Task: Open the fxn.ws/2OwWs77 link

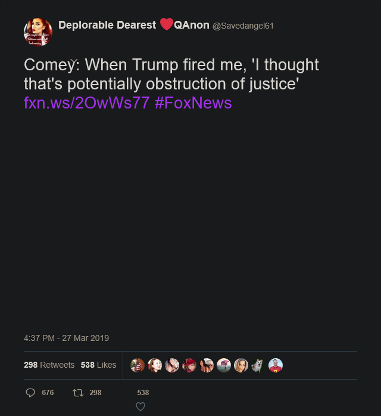Action: point(86,103)
